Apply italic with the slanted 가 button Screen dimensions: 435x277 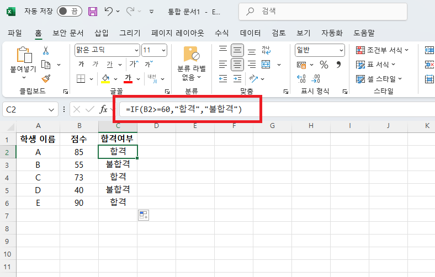pyautogui.click(x=96, y=65)
